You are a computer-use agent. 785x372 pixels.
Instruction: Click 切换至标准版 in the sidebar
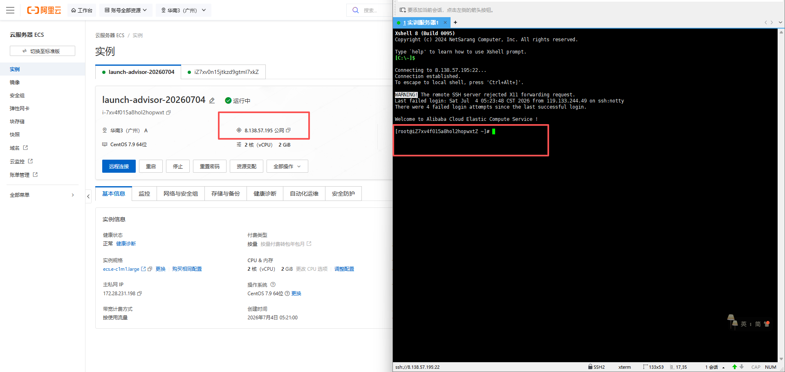point(43,51)
